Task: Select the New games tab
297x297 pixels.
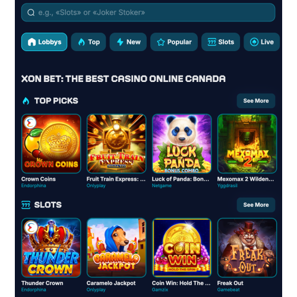Action: pos(128,42)
